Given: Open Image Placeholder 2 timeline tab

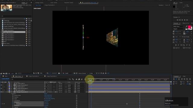Looking at the screenshot, I should [52, 76].
